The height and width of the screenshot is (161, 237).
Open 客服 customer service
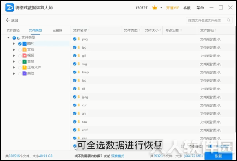pos(187,8)
